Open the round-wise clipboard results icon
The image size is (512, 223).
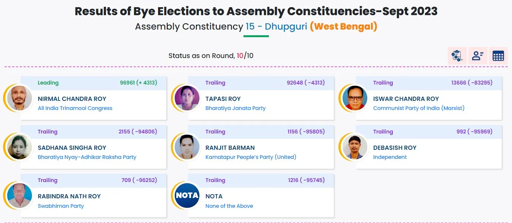pyautogui.click(x=457, y=56)
